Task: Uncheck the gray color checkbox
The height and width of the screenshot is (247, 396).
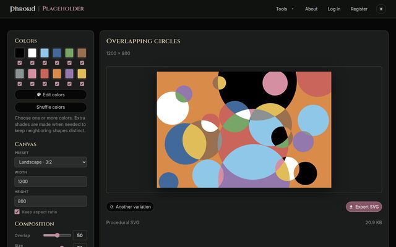Action: pos(20,84)
